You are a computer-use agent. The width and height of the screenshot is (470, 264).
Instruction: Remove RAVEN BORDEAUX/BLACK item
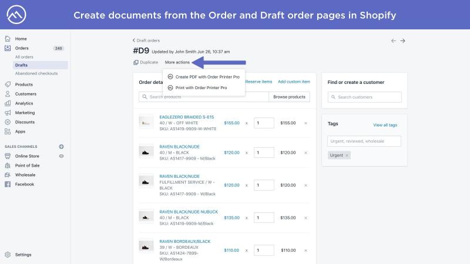(x=305, y=251)
